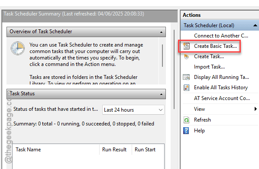Select Import Task... action
The image size is (259, 169).
(x=209, y=67)
